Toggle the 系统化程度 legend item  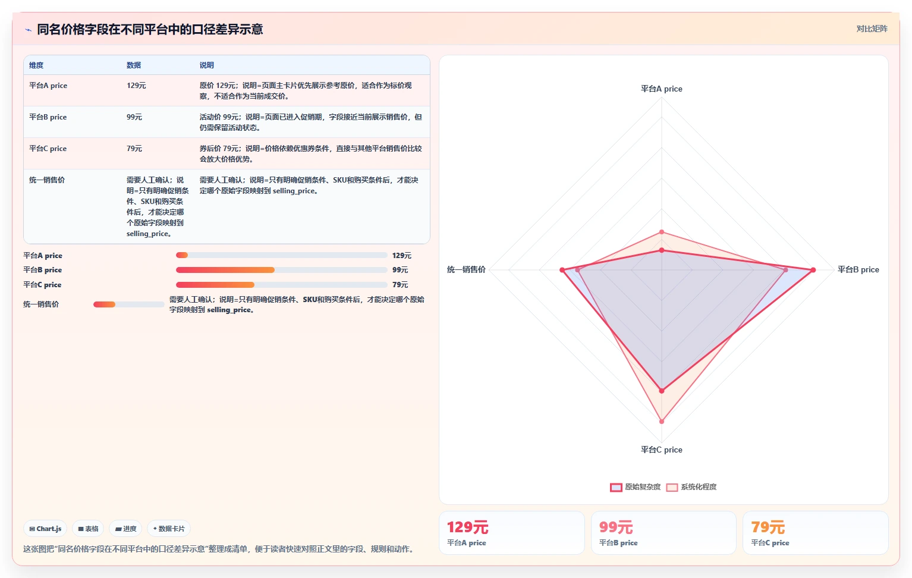[691, 487]
